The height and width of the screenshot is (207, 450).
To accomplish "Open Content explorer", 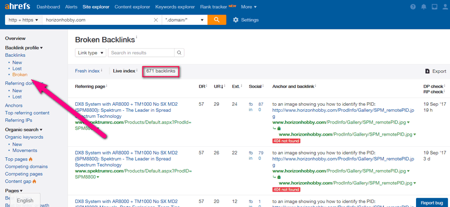I will coord(132,7).
